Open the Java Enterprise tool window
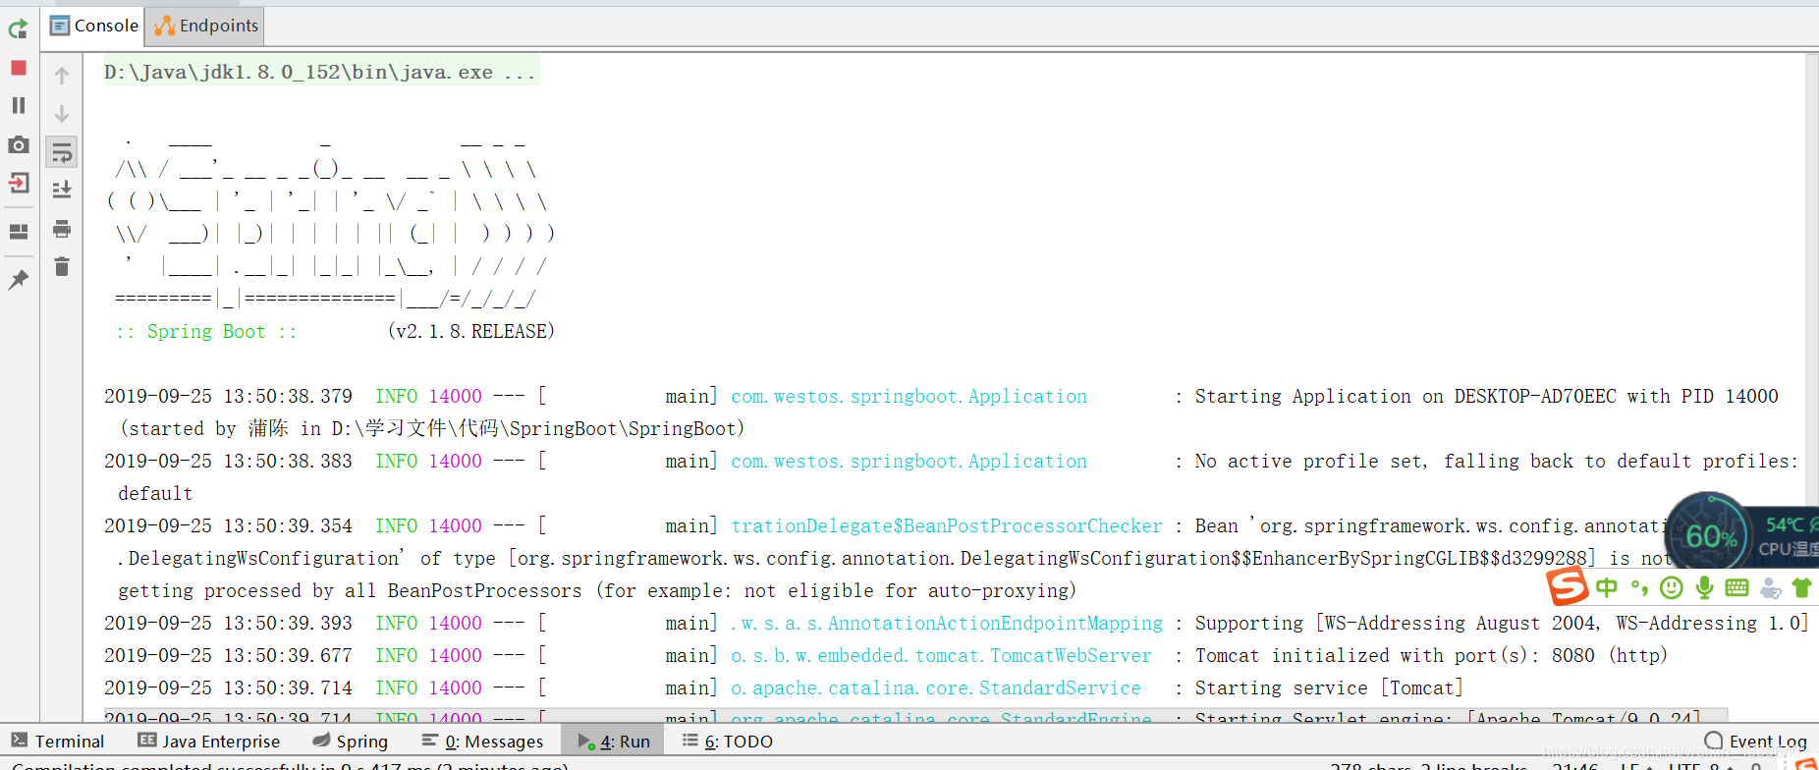Screen dimensions: 1819x770 tap(209, 742)
